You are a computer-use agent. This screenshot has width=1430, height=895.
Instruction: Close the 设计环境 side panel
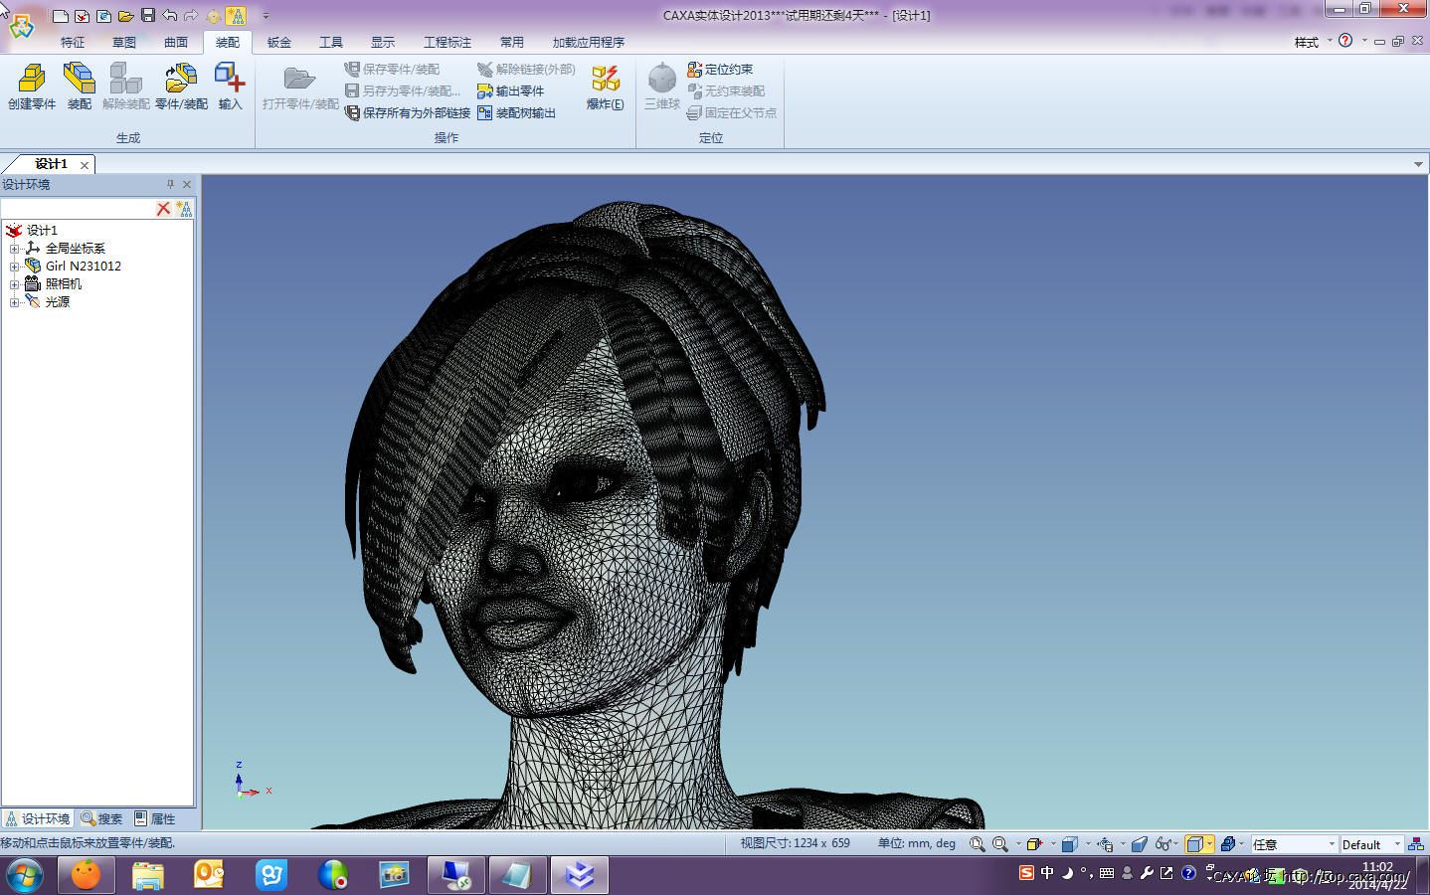[187, 184]
